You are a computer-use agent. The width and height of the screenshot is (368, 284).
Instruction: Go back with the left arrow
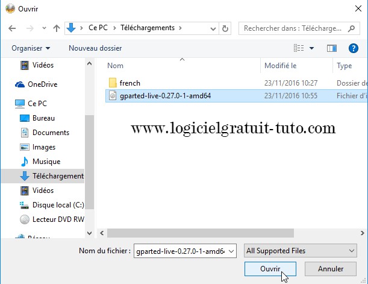coord(12,28)
